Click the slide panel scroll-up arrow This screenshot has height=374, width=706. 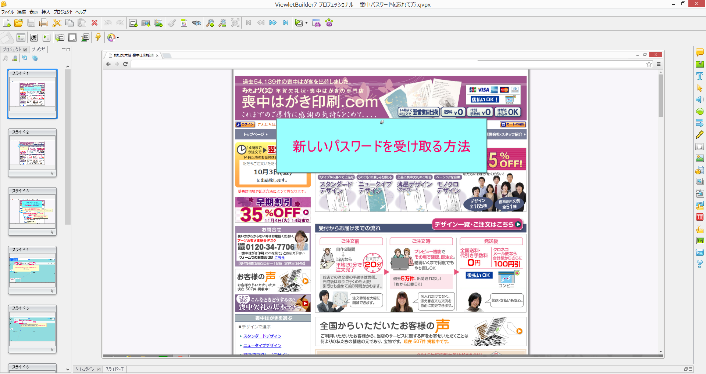[68, 66]
